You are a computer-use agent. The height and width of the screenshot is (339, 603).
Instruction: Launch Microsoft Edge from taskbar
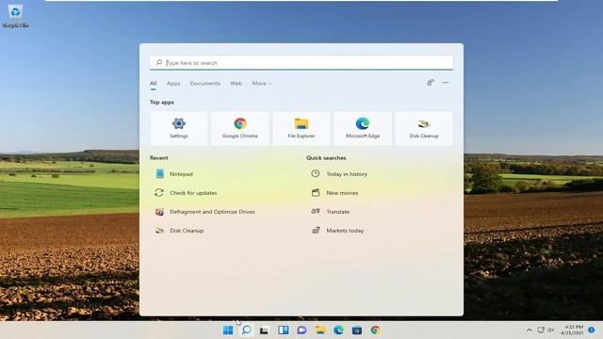coord(338,331)
